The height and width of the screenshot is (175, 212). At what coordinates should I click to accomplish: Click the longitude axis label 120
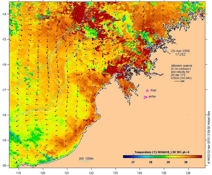coord(43,173)
